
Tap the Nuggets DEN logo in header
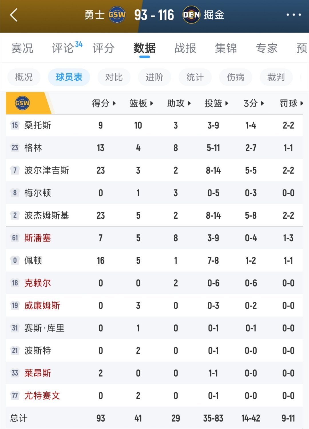(x=191, y=15)
